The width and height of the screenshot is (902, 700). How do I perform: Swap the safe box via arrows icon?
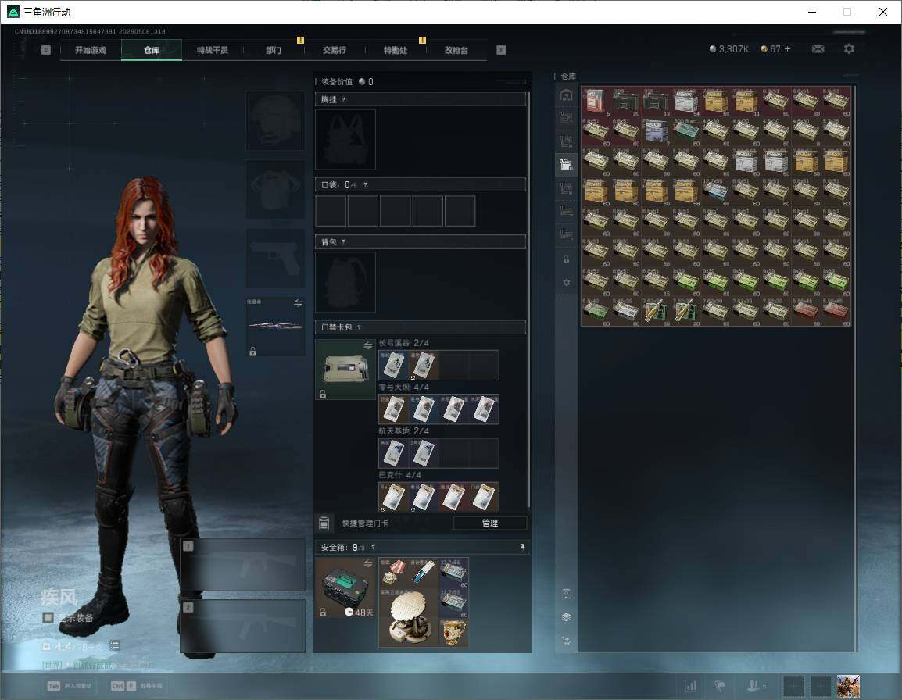pyautogui.click(x=367, y=563)
